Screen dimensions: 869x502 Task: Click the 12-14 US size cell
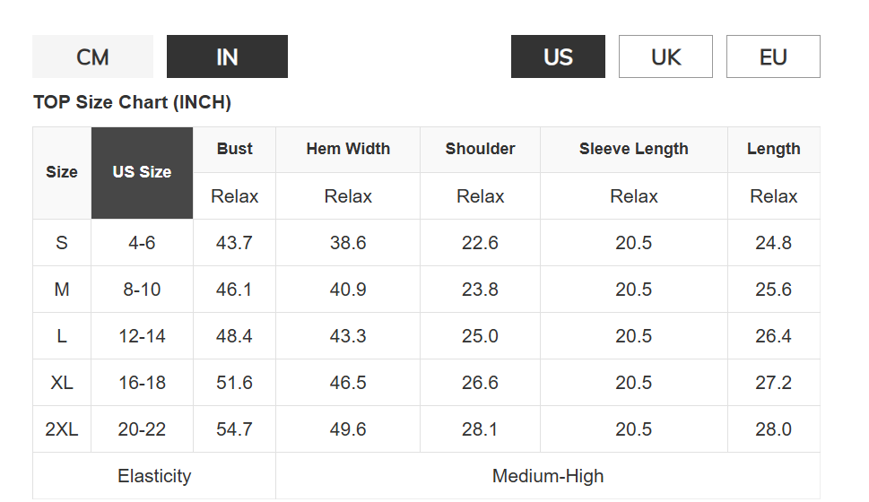pyautogui.click(x=142, y=336)
